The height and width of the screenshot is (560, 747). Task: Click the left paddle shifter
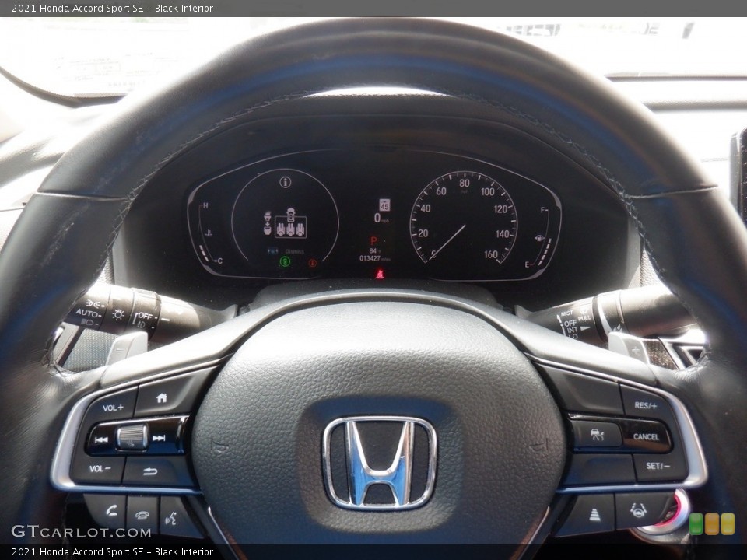(x=127, y=347)
